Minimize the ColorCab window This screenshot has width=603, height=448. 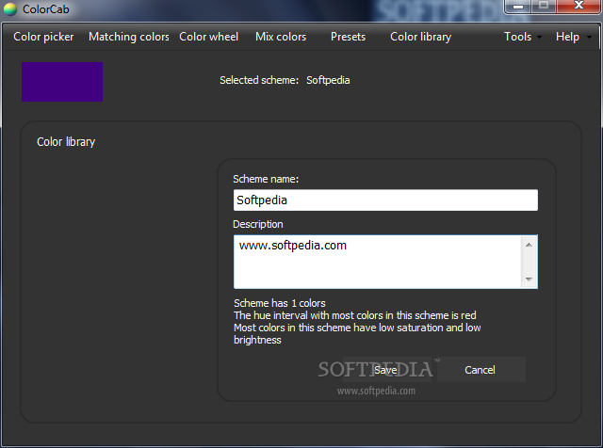click(518, 7)
